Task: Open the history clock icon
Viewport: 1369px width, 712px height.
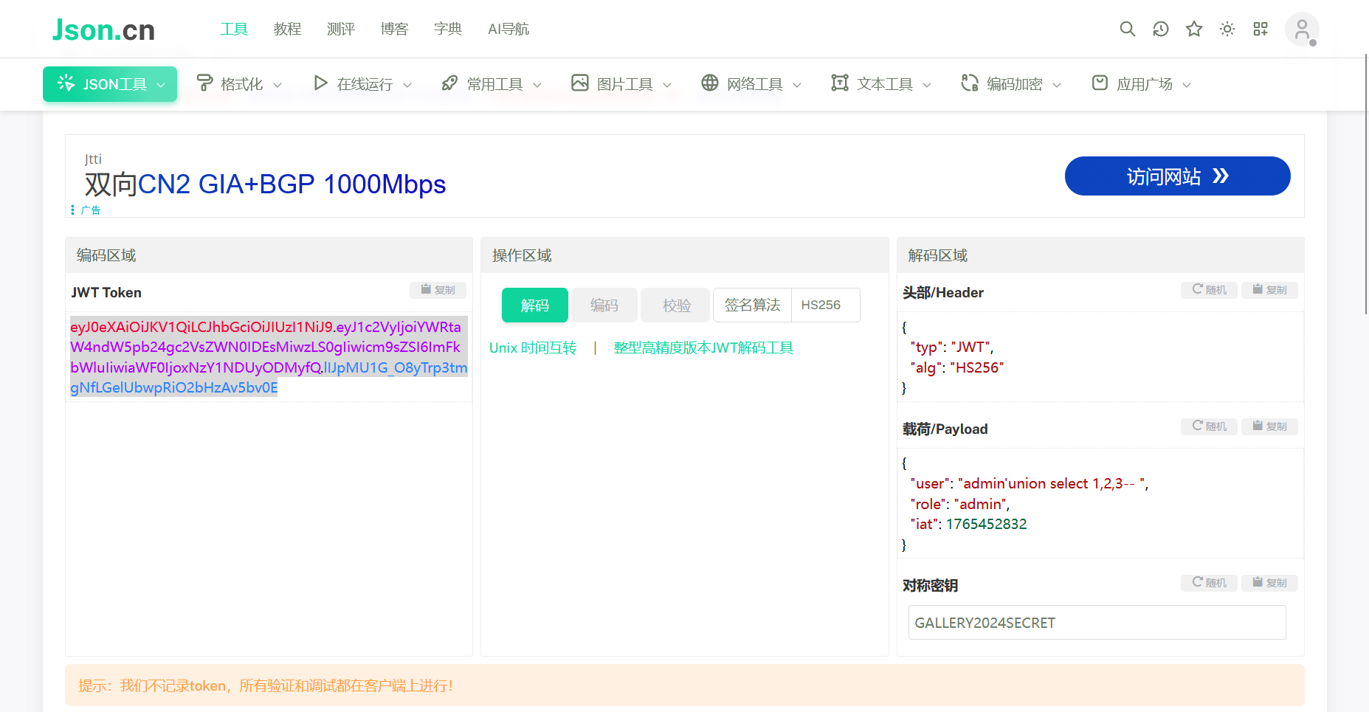Action: click(x=1161, y=29)
